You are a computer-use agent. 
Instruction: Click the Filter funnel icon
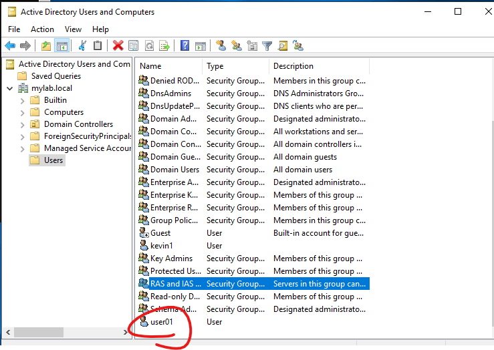click(x=267, y=46)
